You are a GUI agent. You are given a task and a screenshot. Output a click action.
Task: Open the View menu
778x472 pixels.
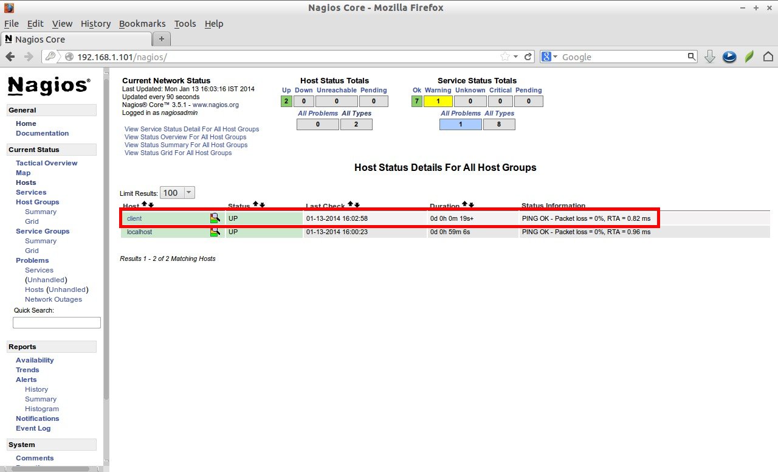62,24
